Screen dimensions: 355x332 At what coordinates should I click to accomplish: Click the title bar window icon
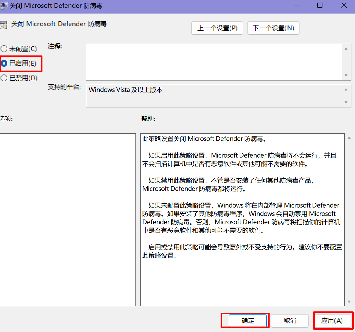pos(4,5)
